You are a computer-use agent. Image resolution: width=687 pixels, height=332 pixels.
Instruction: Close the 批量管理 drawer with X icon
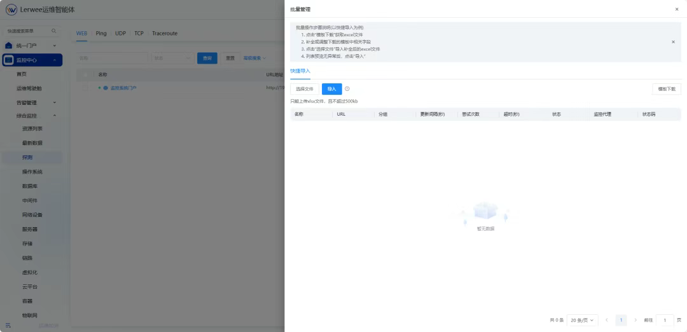pyautogui.click(x=676, y=10)
